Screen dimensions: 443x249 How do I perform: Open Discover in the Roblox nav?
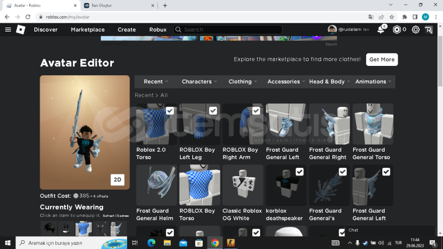[46, 30]
